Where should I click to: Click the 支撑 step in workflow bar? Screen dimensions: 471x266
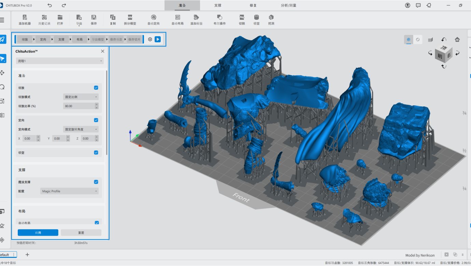pyautogui.click(x=61, y=39)
